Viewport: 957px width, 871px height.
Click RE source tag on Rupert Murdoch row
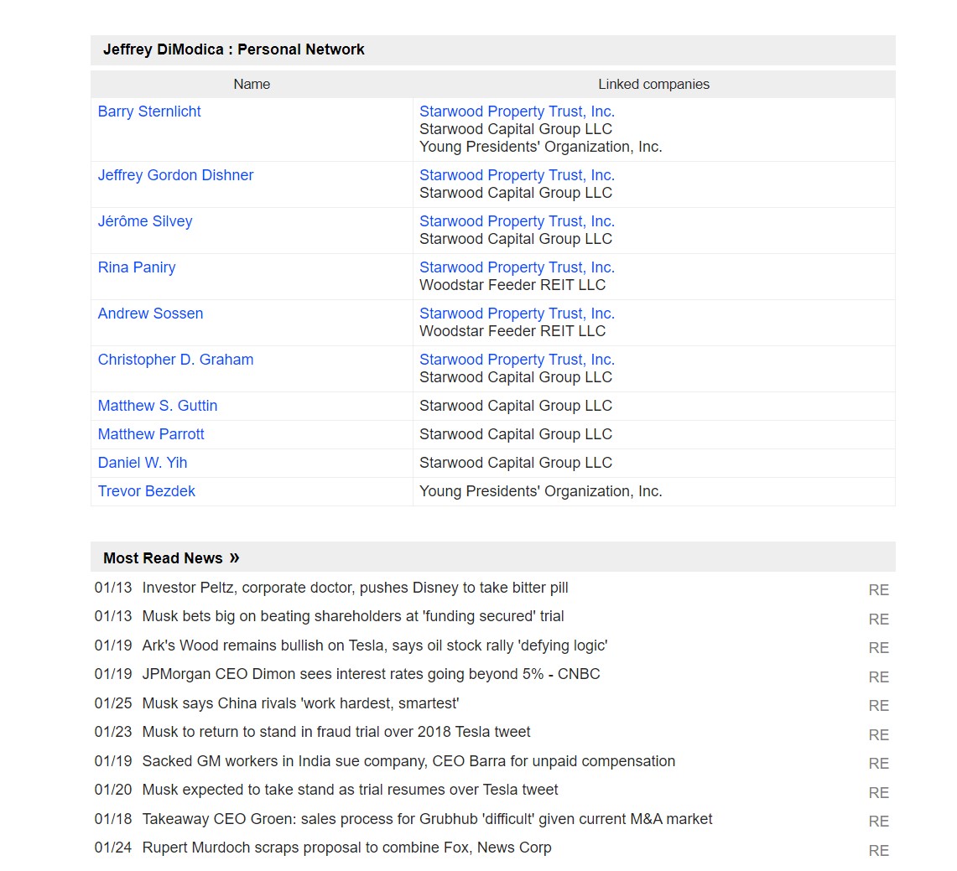(x=878, y=851)
